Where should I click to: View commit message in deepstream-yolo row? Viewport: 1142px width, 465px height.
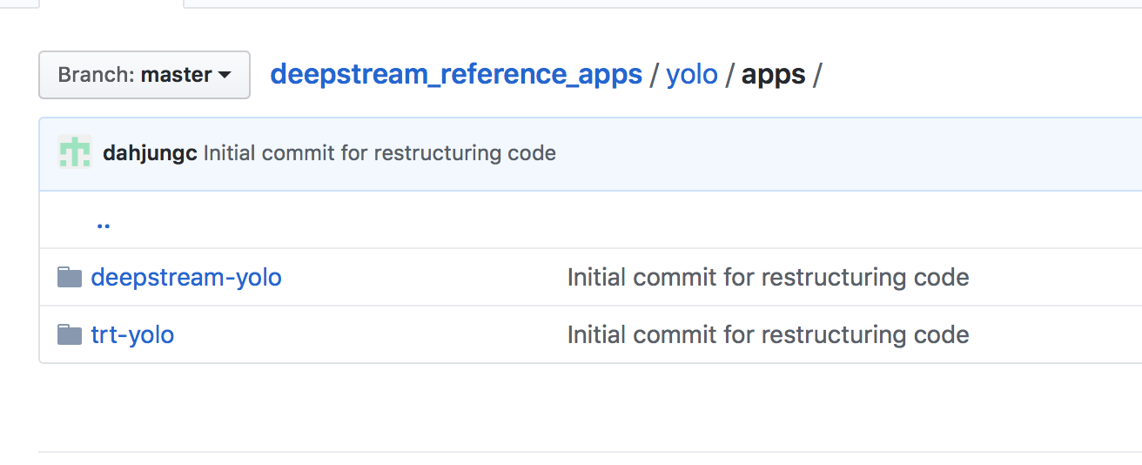pyautogui.click(x=768, y=278)
